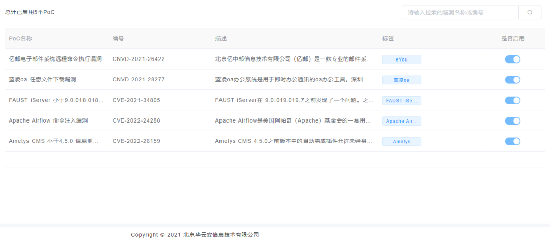The image size is (550, 241).
Task: Select the Ametys tag
Action: coord(402,142)
